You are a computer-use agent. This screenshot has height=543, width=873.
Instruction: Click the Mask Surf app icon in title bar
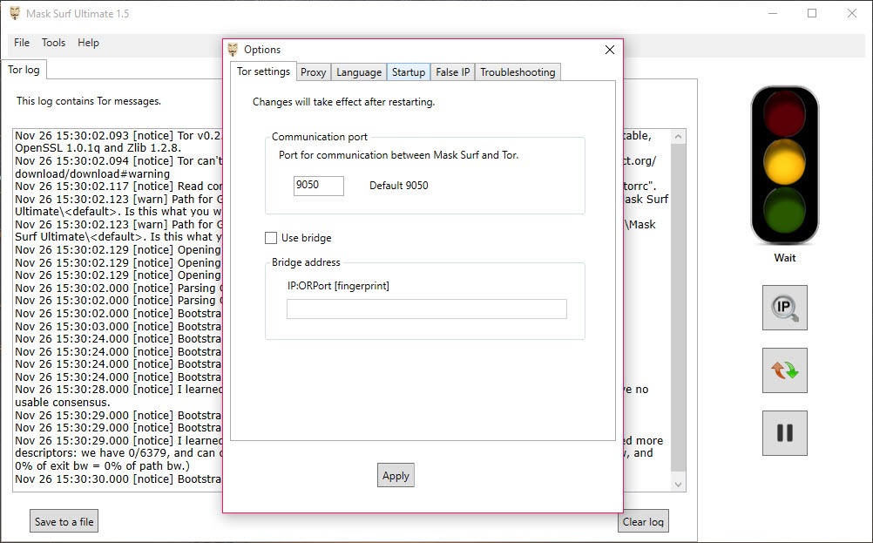15,13
